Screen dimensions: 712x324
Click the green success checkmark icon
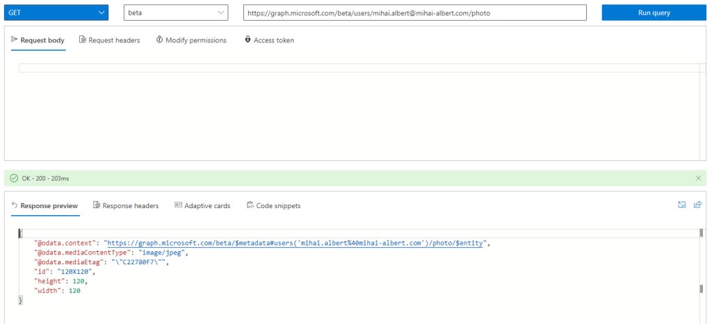coord(14,178)
